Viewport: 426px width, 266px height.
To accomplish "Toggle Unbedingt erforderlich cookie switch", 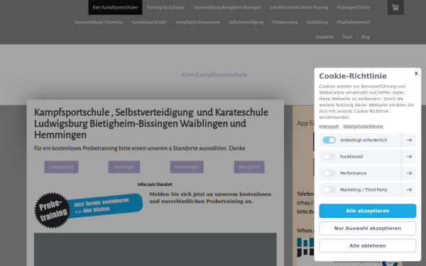I will [329, 140].
